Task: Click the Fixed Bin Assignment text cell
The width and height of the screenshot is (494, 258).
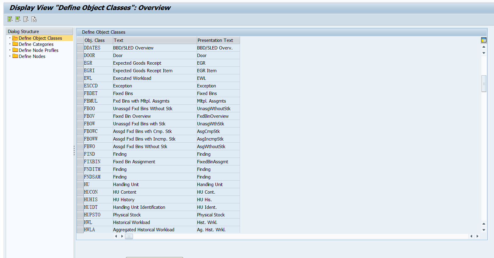Action: [155, 161]
